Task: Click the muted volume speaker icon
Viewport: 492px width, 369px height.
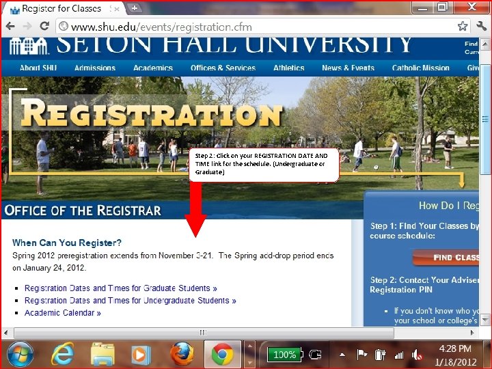Action: click(417, 355)
